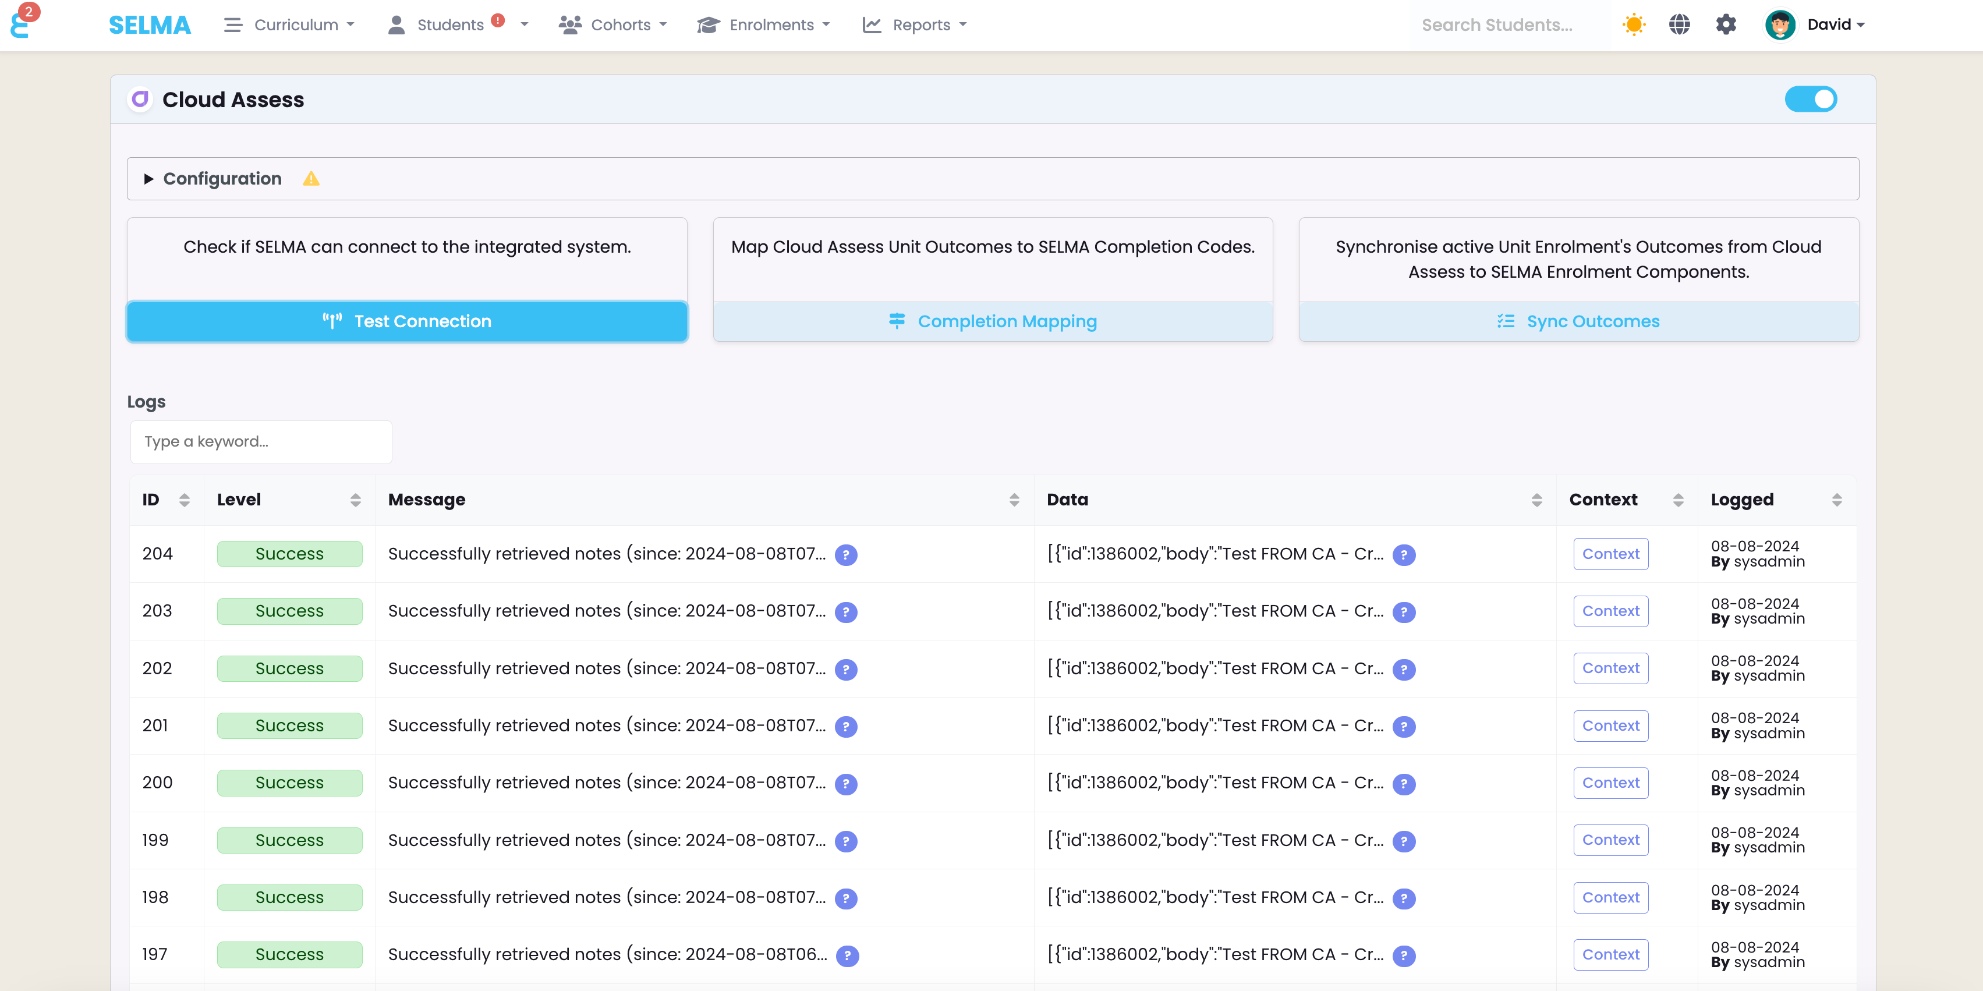Viewport: 1983px width, 991px height.
Task: Click message help icon for log 202
Action: [x=846, y=669]
